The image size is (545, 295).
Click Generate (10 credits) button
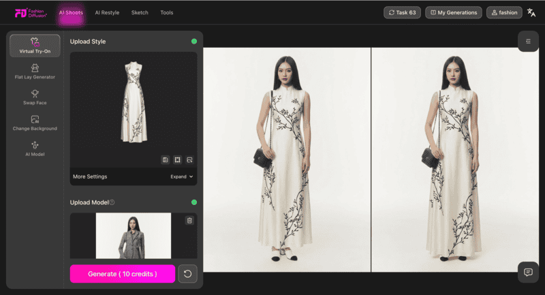point(123,274)
